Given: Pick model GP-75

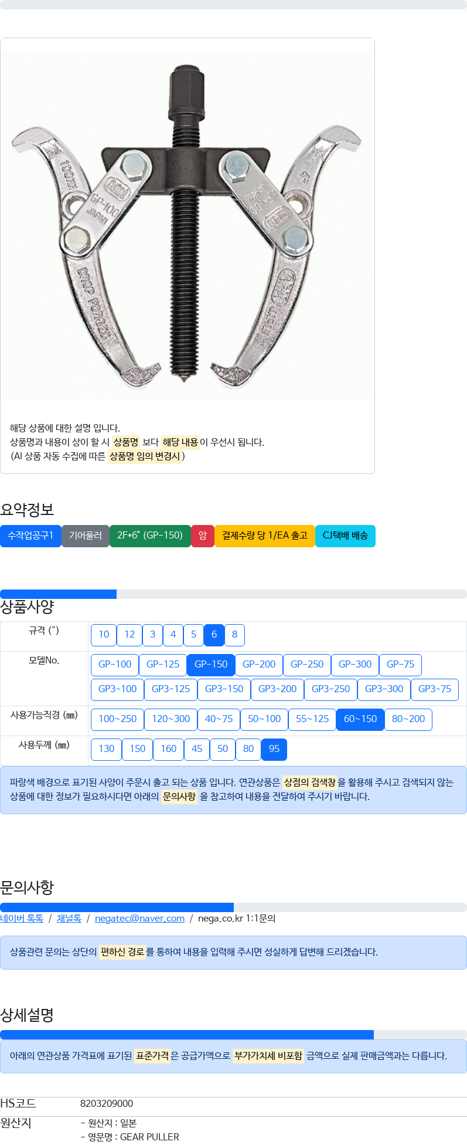Looking at the screenshot, I should click(400, 665).
